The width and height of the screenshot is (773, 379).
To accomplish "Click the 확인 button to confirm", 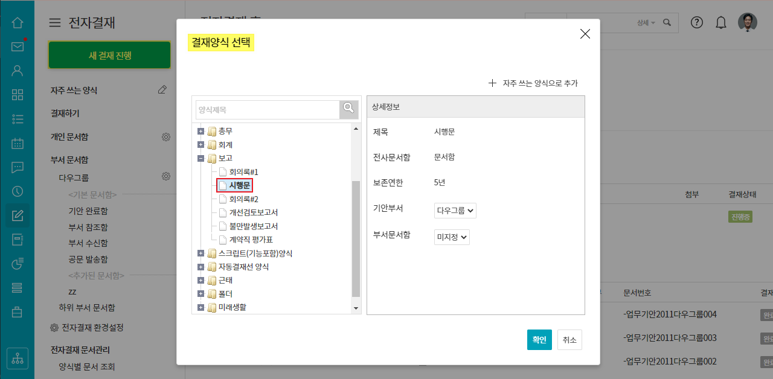I will 539,340.
